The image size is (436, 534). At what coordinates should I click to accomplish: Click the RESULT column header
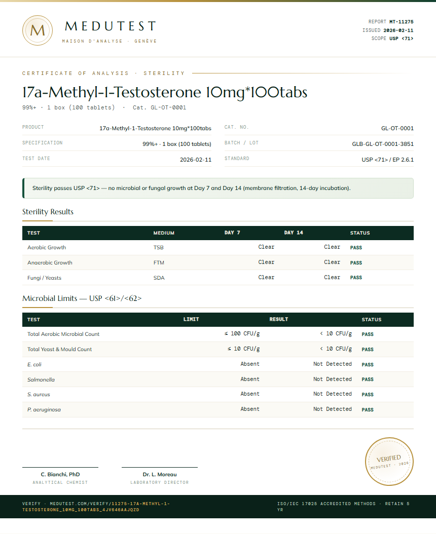[x=278, y=320]
